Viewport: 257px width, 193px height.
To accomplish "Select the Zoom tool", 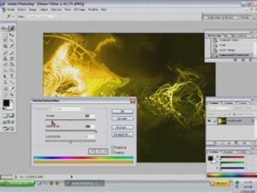I will (x=12, y=95).
